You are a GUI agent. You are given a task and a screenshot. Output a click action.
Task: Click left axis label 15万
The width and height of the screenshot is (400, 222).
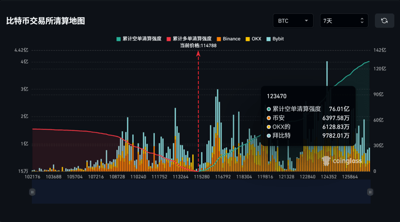[23, 171]
